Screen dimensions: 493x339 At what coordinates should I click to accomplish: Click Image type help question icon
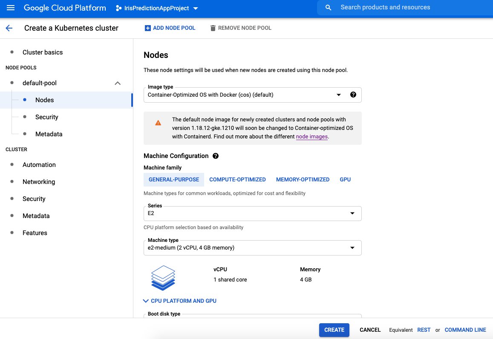(353, 95)
